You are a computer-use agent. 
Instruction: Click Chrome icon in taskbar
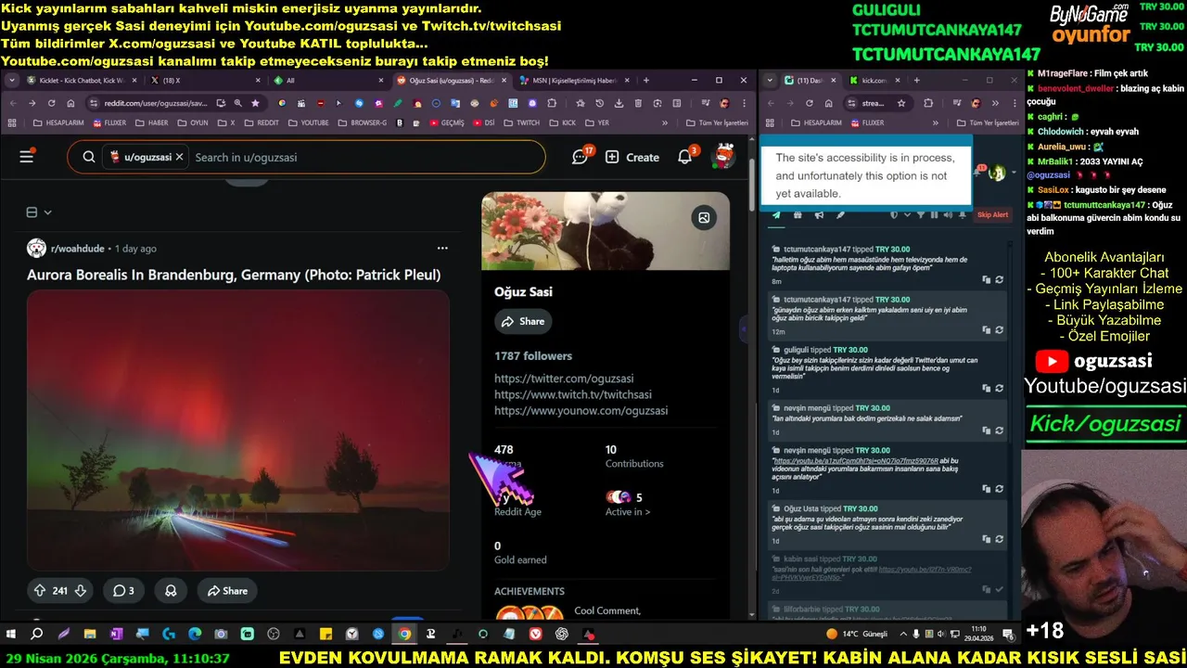[x=404, y=634]
